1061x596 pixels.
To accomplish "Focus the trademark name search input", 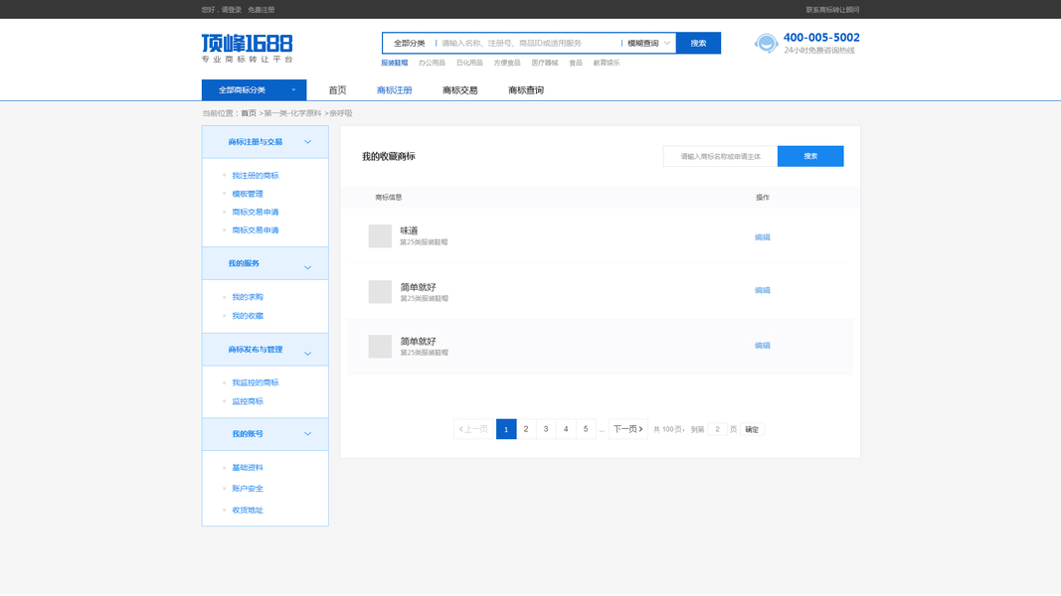I will click(x=720, y=156).
